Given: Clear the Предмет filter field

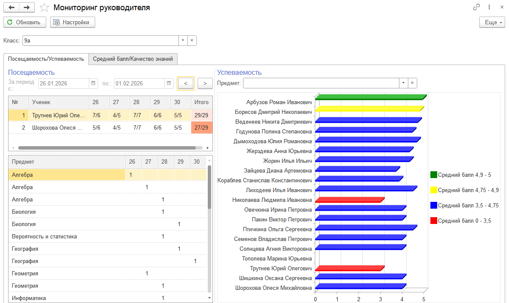Looking at the screenshot, I should [412, 83].
